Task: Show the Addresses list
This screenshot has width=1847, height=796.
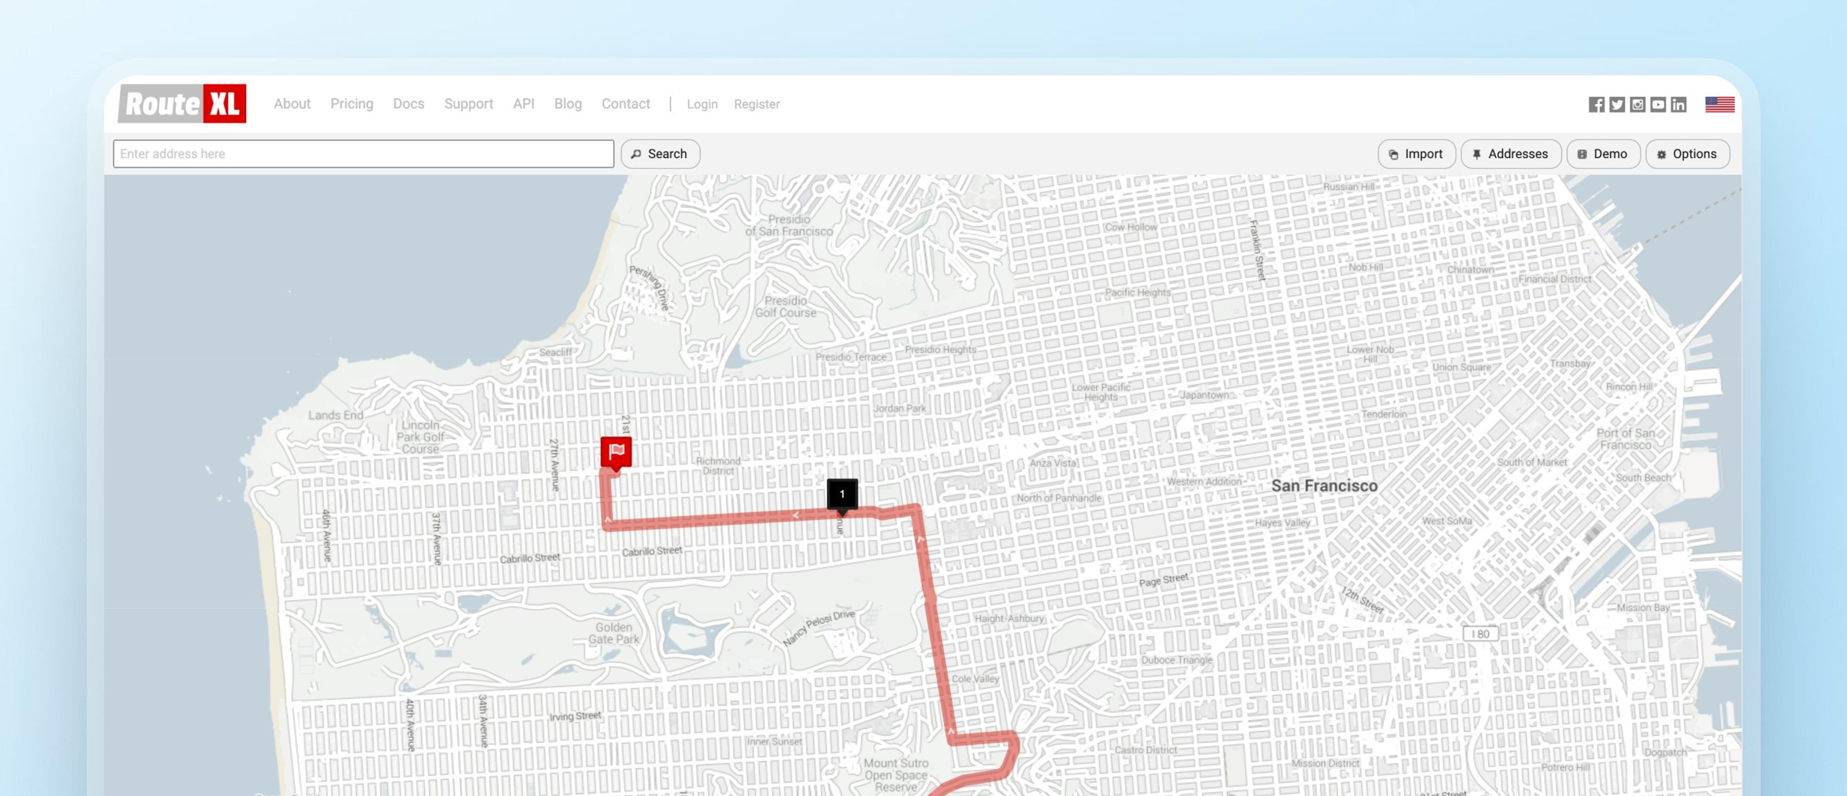Action: pos(1510,154)
